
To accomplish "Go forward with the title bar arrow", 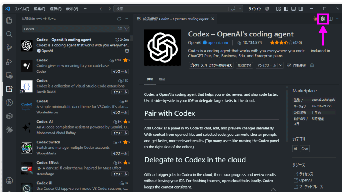I will 109,9.
